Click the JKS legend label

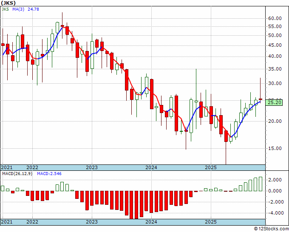point(5,9)
